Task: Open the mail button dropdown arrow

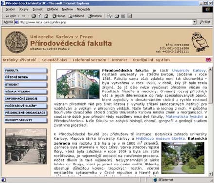Action: [112, 16]
